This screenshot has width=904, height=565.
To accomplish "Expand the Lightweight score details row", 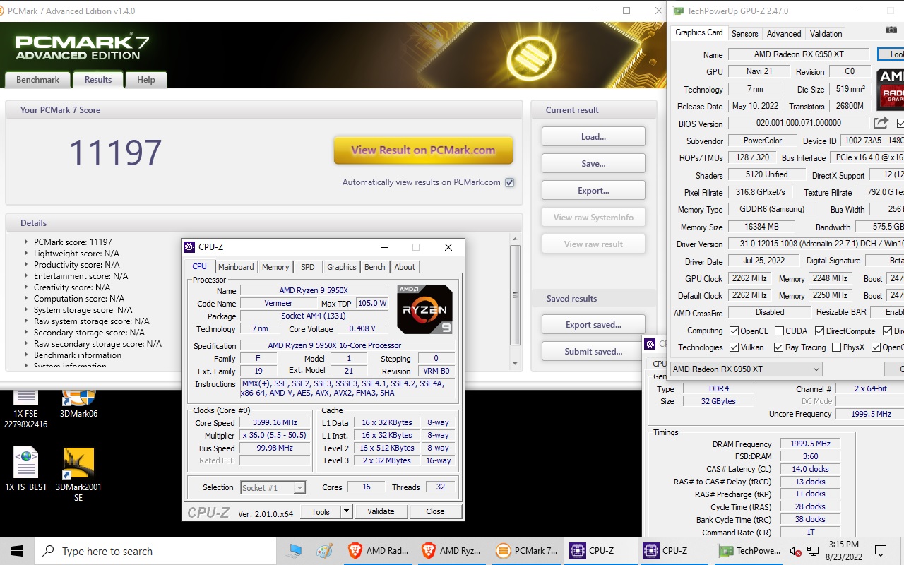I will [27, 254].
